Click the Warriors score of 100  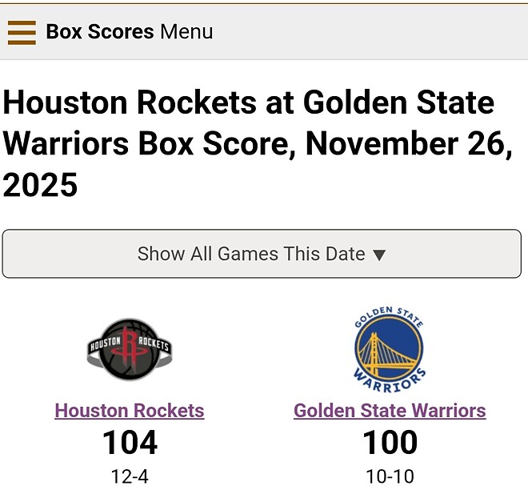[390, 443]
